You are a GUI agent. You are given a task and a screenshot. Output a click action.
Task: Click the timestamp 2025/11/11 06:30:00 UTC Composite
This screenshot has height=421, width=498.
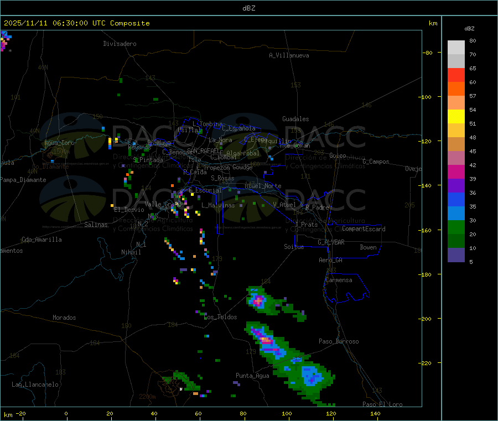click(x=76, y=23)
